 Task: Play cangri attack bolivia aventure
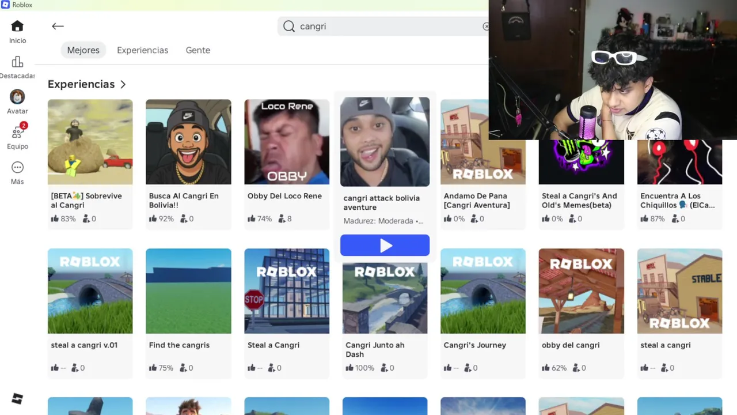(x=385, y=245)
